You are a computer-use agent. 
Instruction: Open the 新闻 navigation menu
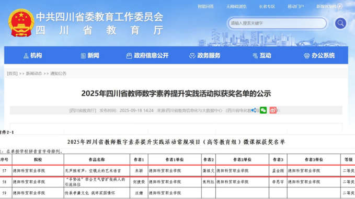point(90,56)
